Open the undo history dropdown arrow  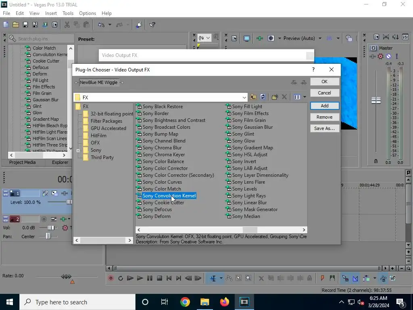(x=110, y=25)
